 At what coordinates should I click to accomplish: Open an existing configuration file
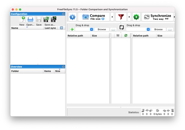coord(31,19)
